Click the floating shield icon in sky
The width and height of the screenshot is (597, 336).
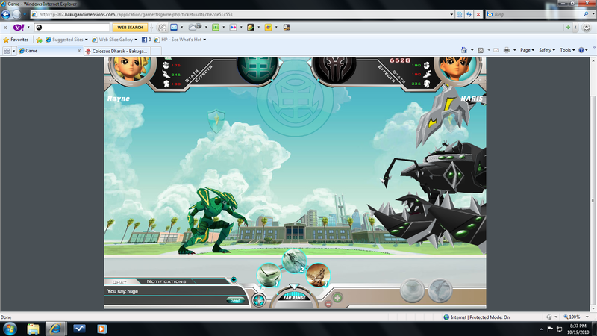point(217,119)
